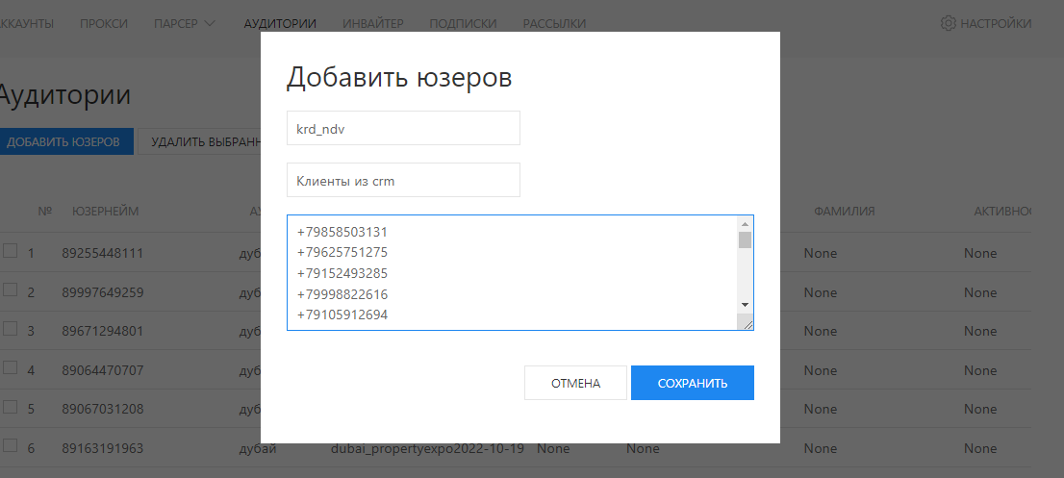Click scrollbar up arrow in phone list
The width and height of the screenshot is (1064, 478).
coord(745,224)
